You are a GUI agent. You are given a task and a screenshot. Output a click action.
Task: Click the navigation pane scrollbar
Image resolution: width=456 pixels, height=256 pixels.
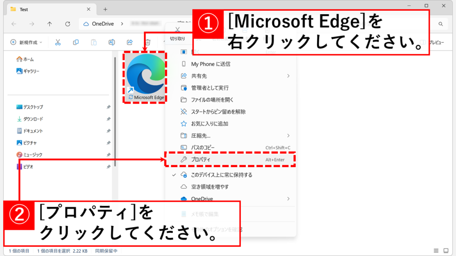(115, 112)
